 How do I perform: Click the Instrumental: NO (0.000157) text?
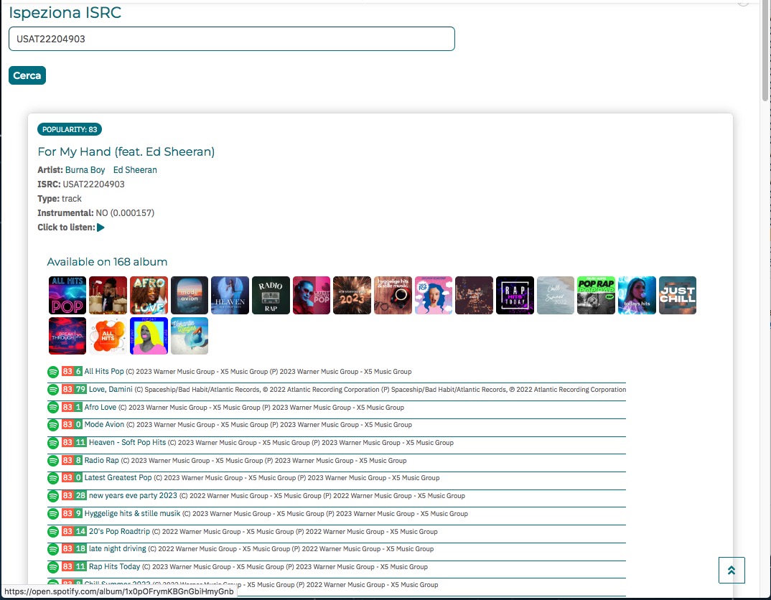coord(96,213)
